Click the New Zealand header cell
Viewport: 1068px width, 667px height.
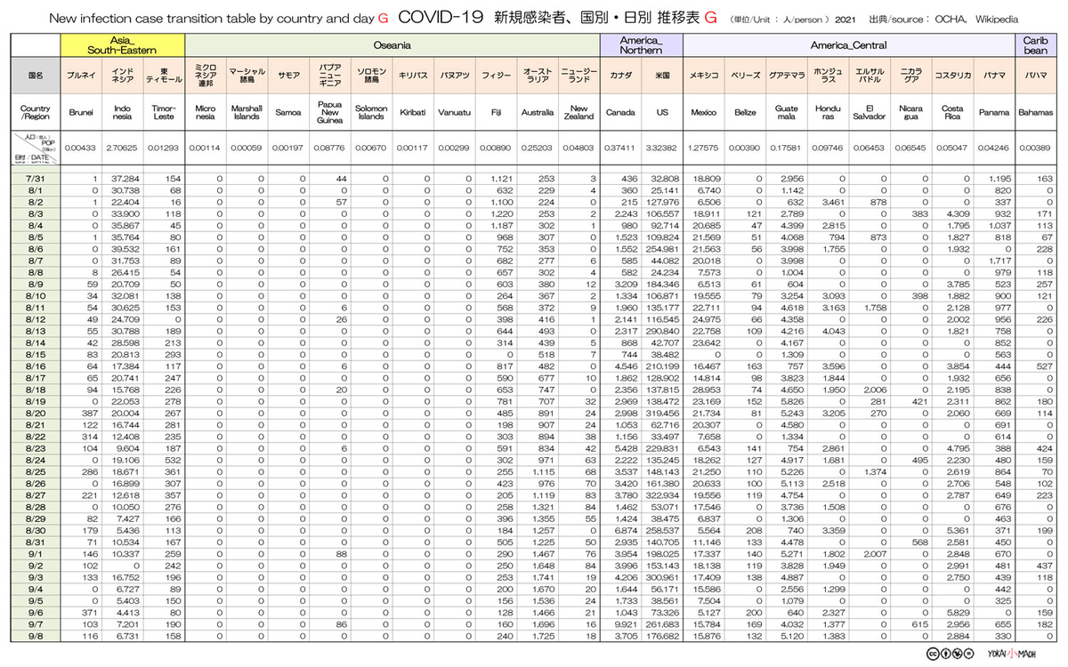click(x=578, y=113)
